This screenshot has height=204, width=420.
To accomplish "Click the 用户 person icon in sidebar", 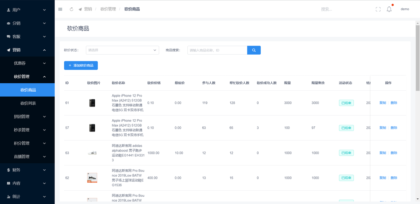I will click(x=8, y=10).
